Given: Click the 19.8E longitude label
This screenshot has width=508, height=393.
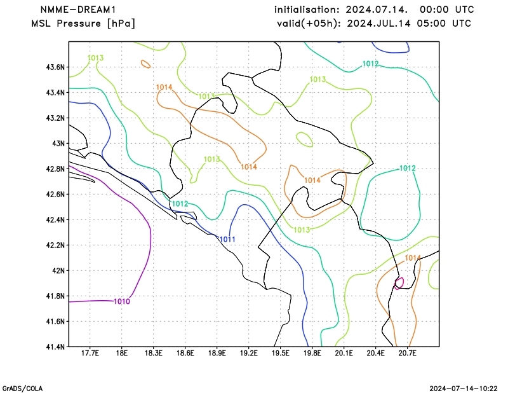Looking at the screenshot, I should 312,353.
